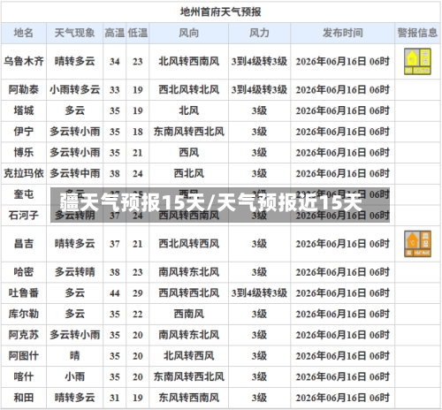The width and height of the screenshot is (442, 410).
Task: Select the city name 伊宁
Action: tap(24, 132)
